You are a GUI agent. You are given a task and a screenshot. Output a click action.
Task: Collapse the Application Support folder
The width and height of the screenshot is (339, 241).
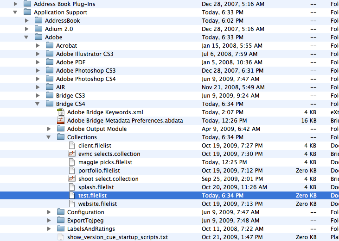15,12
